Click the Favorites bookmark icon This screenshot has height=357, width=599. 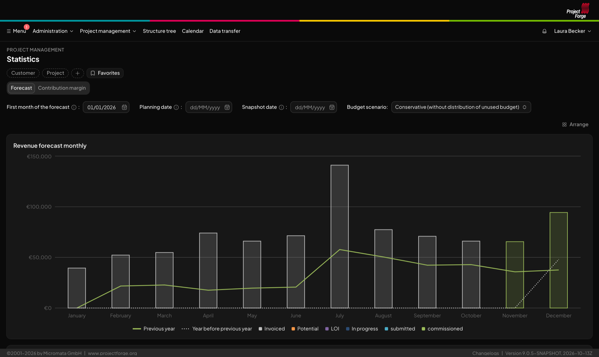click(x=93, y=73)
